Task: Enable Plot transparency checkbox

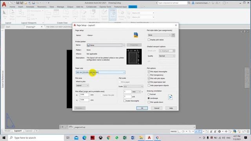Action: [x=149, y=75]
